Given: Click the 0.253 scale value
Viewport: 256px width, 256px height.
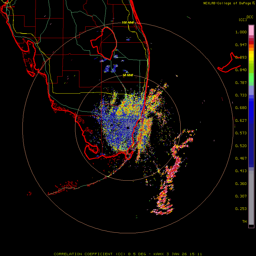Looking at the screenshot, I should pos(241,209).
